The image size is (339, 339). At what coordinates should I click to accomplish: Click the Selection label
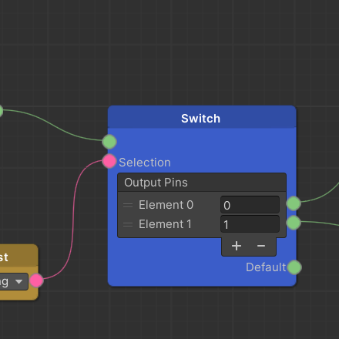point(145,163)
